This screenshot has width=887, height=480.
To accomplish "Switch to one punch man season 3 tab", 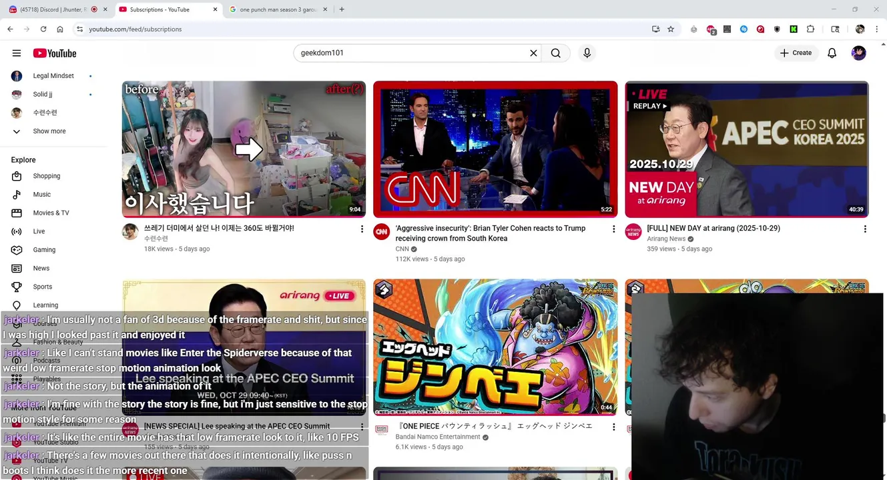I will click(x=279, y=9).
